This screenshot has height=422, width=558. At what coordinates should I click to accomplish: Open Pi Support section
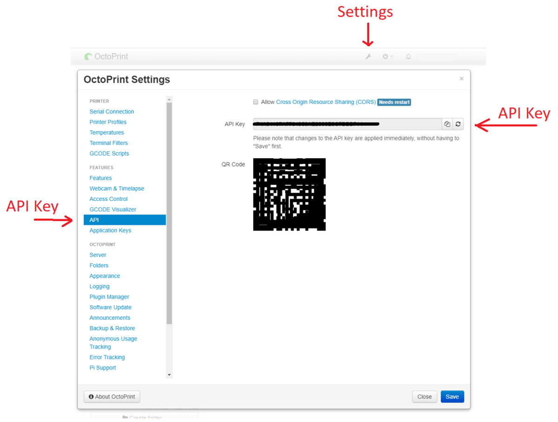pyautogui.click(x=103, y=368)
